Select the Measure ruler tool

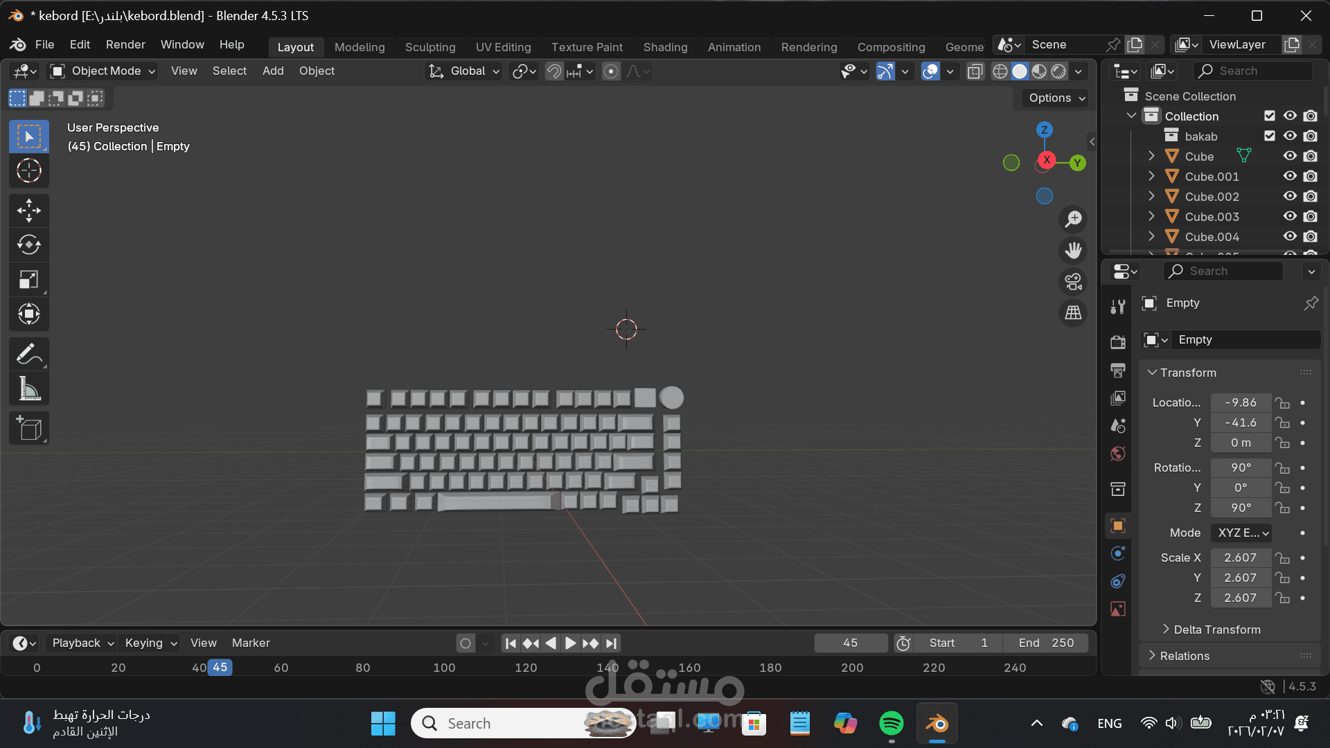pyautogui.click(x=28, y=389)
